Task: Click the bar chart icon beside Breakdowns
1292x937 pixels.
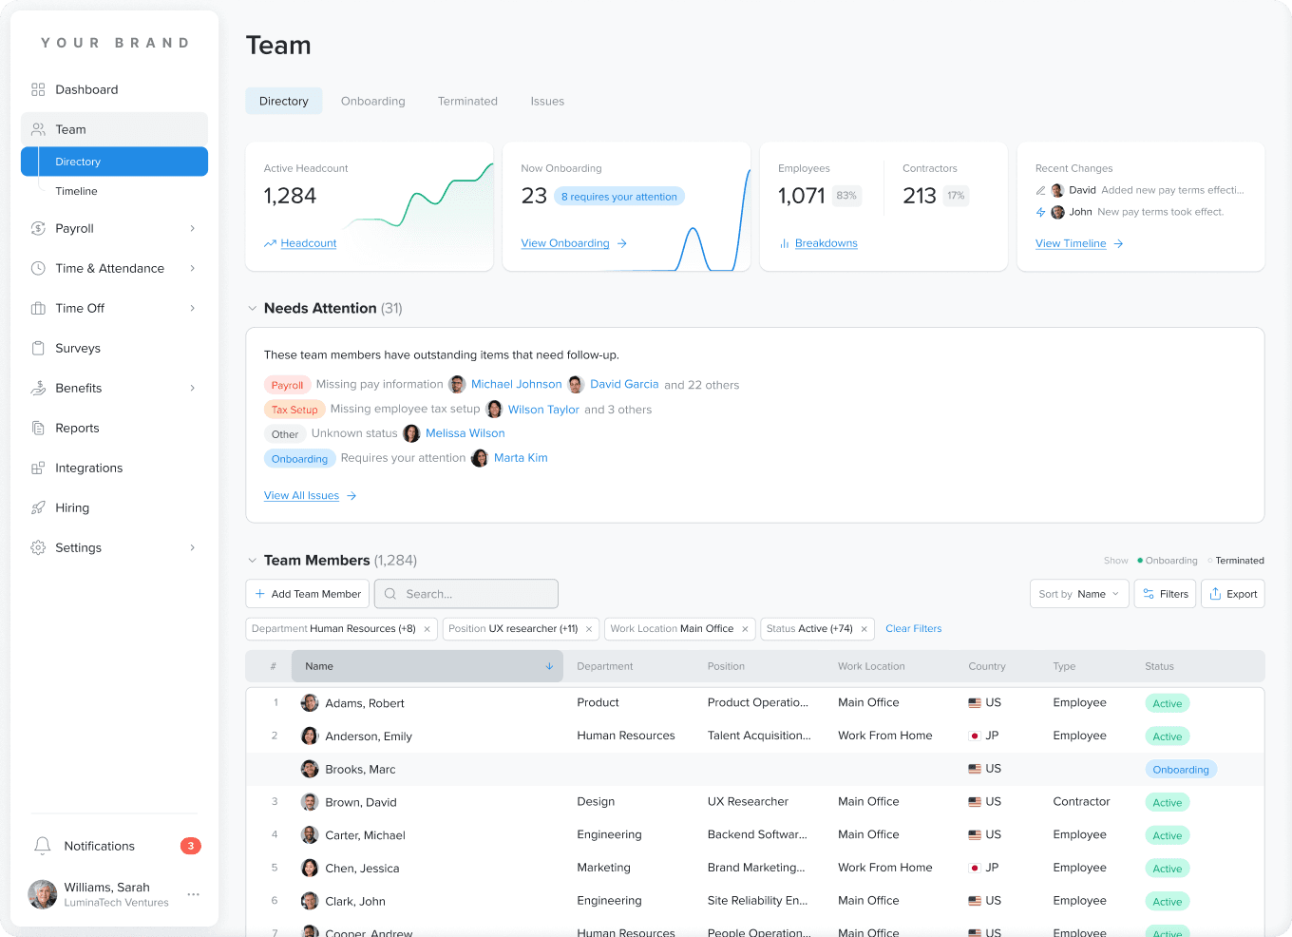Action: [x=785, y=244]
